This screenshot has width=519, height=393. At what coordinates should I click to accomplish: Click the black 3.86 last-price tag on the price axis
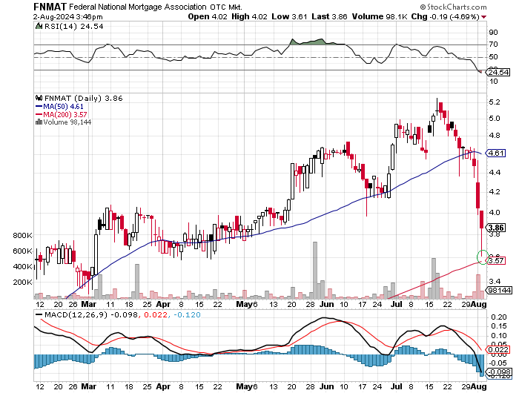(495, 228)
